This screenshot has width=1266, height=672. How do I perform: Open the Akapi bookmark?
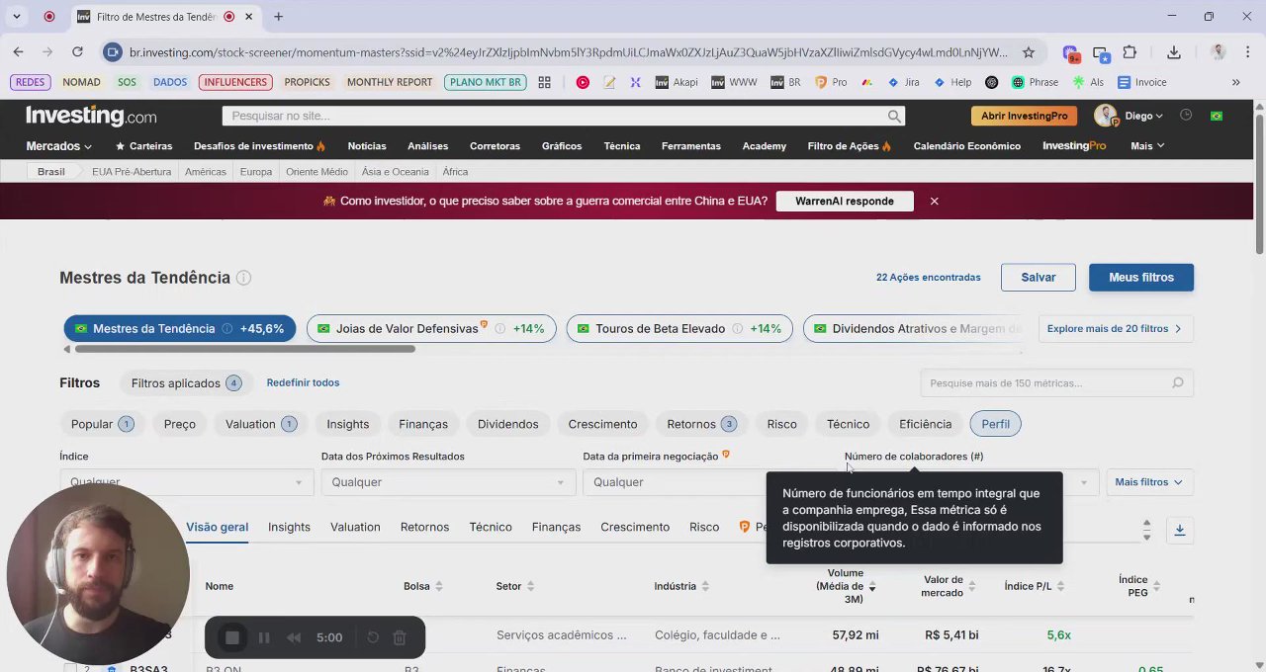pos(677,82)
